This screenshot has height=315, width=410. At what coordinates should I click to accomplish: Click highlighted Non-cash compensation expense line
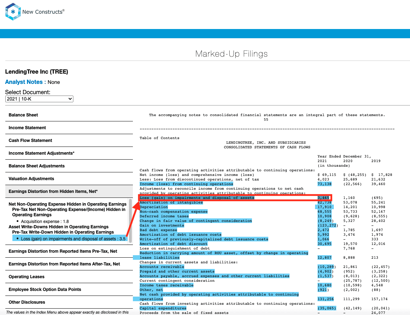click(x=174, y=212)
